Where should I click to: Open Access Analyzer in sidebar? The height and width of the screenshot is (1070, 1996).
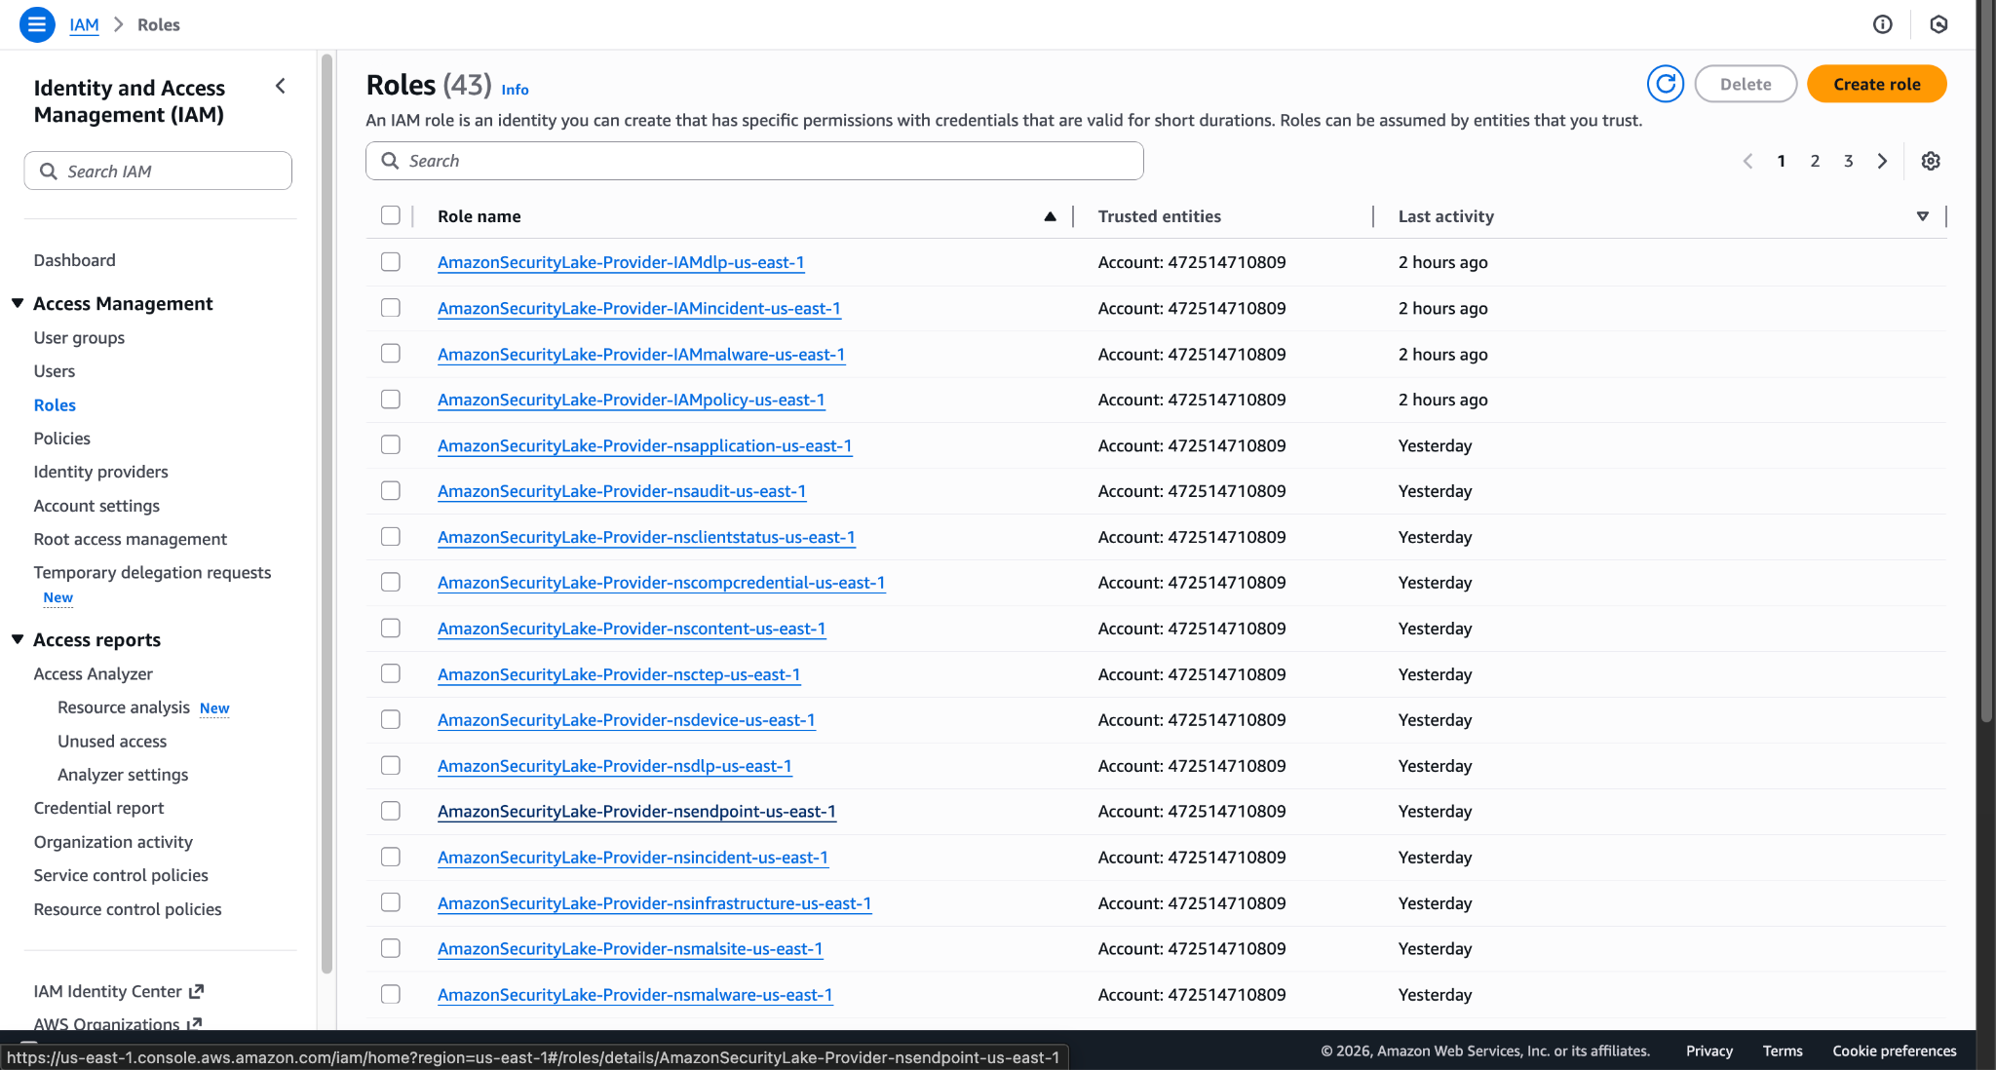pyautogui.click(x=93, y=673)
